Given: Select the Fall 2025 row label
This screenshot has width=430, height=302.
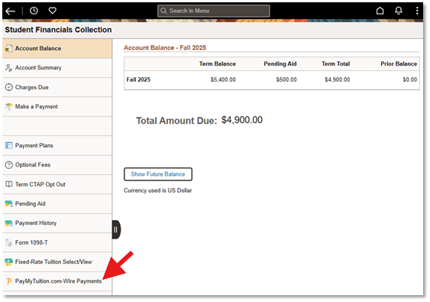Looking at the screenshot, I should tap(138, 80).
